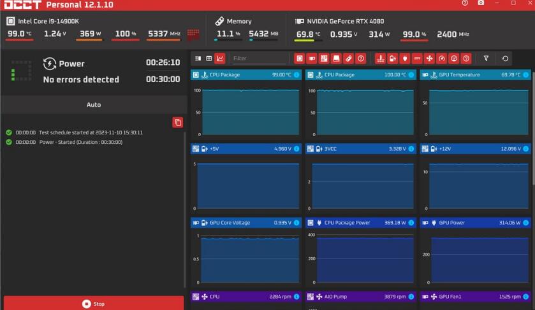
Task: Select the 'Power - Started' log entry
Action: (64, 142)
